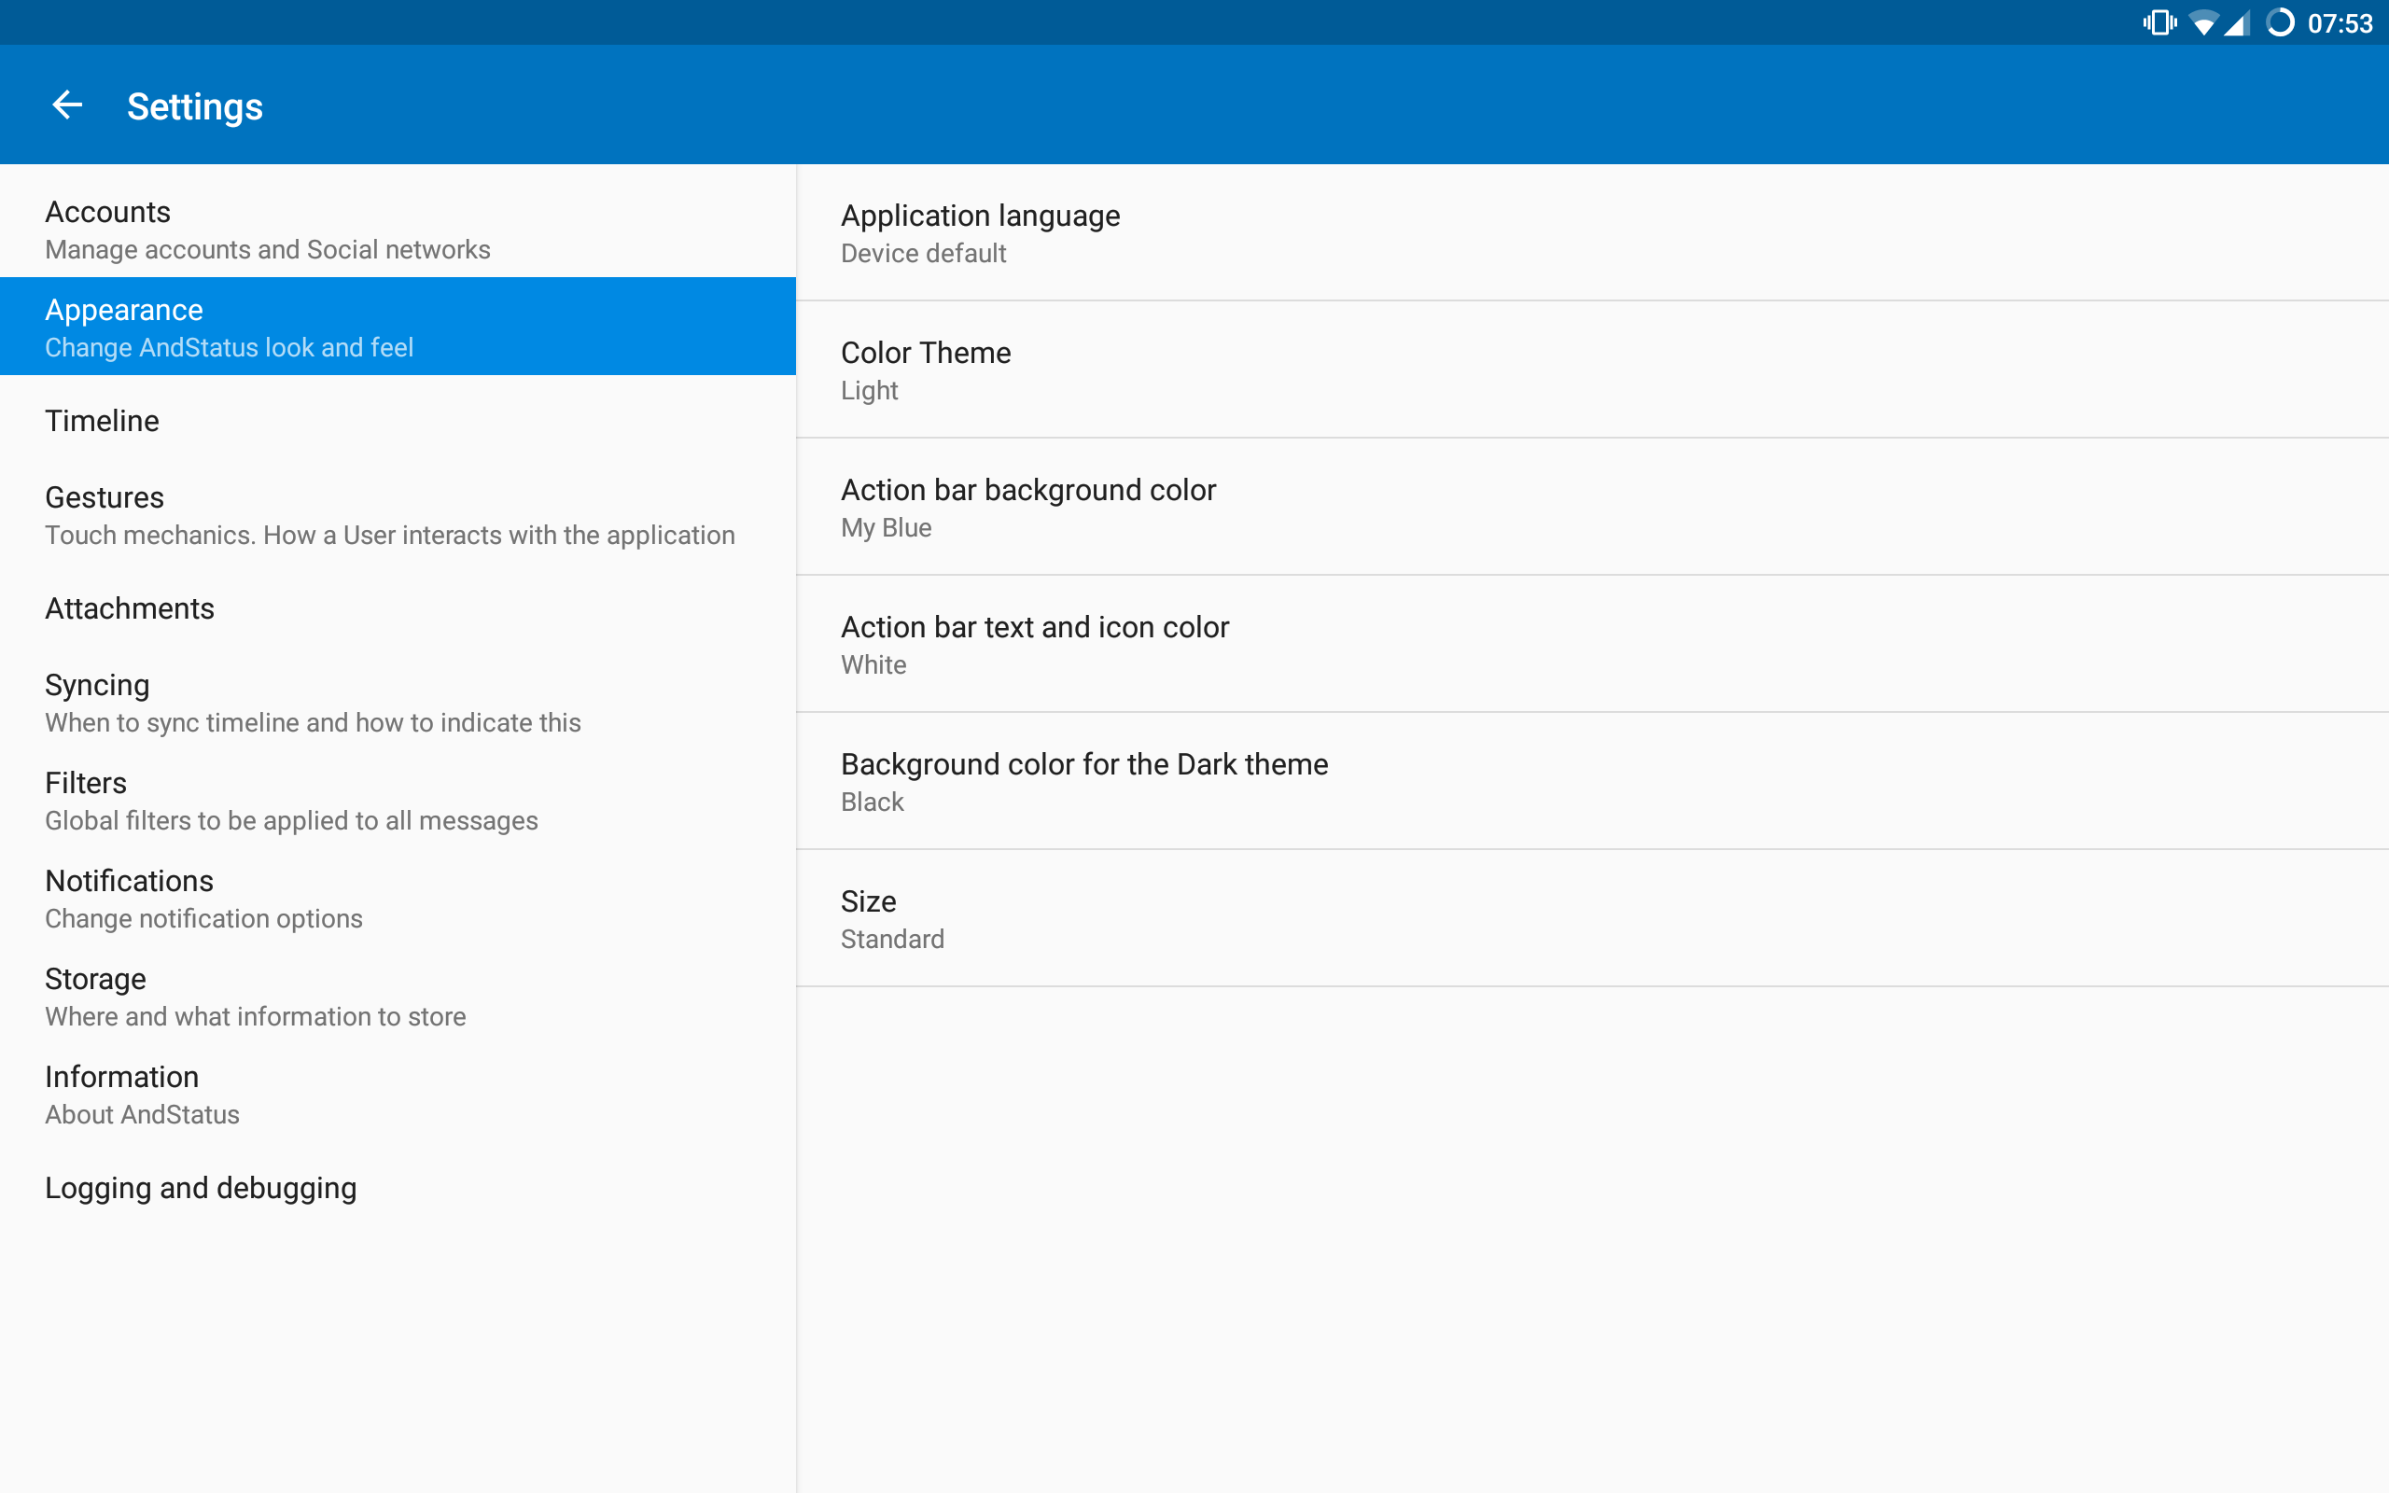The width and height of the screenshot is (2389, 1493).
Task: Select the Appearance settings section
Action: (x=397, y=327)
